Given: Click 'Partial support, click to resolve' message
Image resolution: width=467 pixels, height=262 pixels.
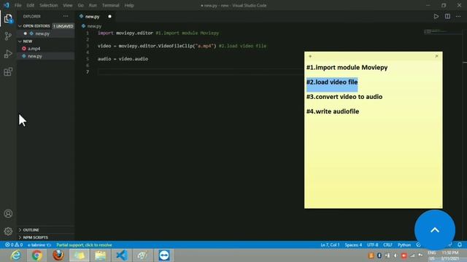Looking at the screenshot, I should 85,245.
